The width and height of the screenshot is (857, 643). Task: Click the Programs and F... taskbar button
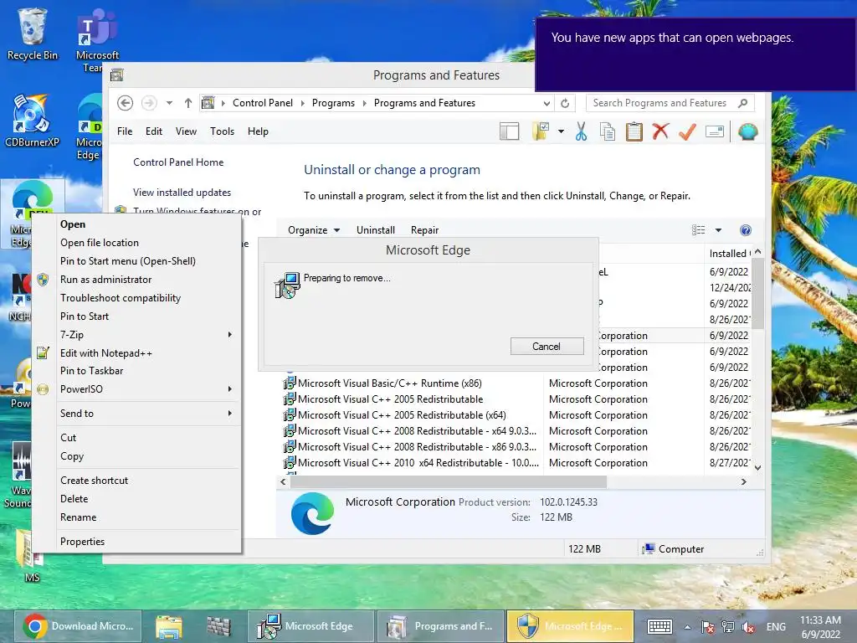coord(440,626)
